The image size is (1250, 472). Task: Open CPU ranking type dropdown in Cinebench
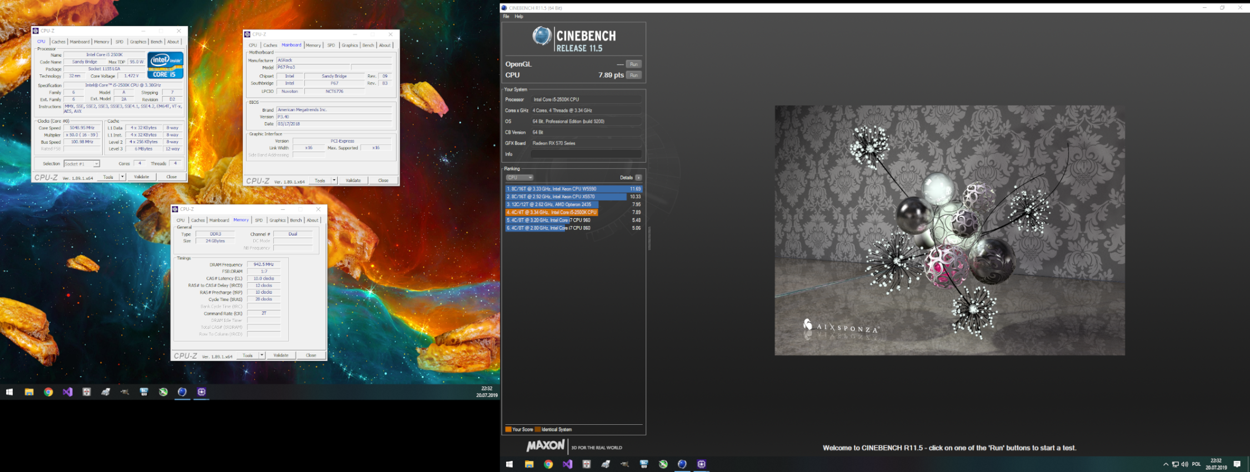pos(519,178)
